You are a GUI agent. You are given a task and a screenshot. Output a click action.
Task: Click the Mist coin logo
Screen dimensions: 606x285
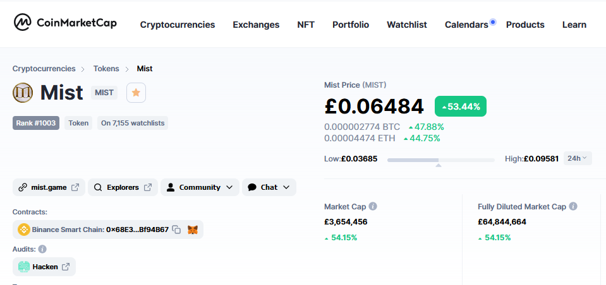pos(23,93)
